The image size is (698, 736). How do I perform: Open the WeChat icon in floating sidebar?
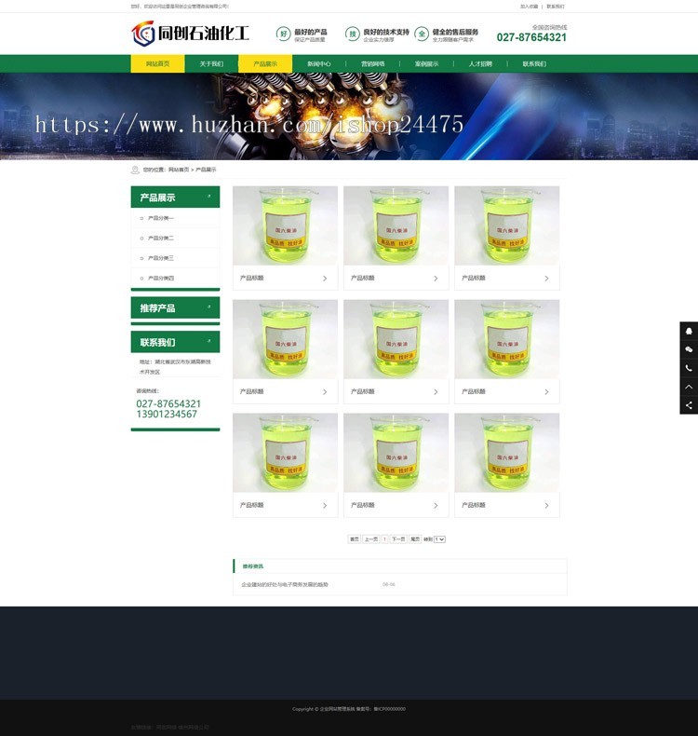coord(689,349)
